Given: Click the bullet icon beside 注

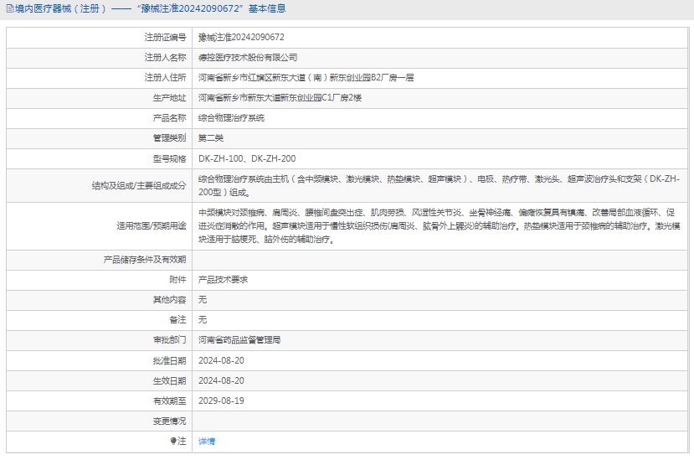Looking at the screenshot, I should (173, 441).
